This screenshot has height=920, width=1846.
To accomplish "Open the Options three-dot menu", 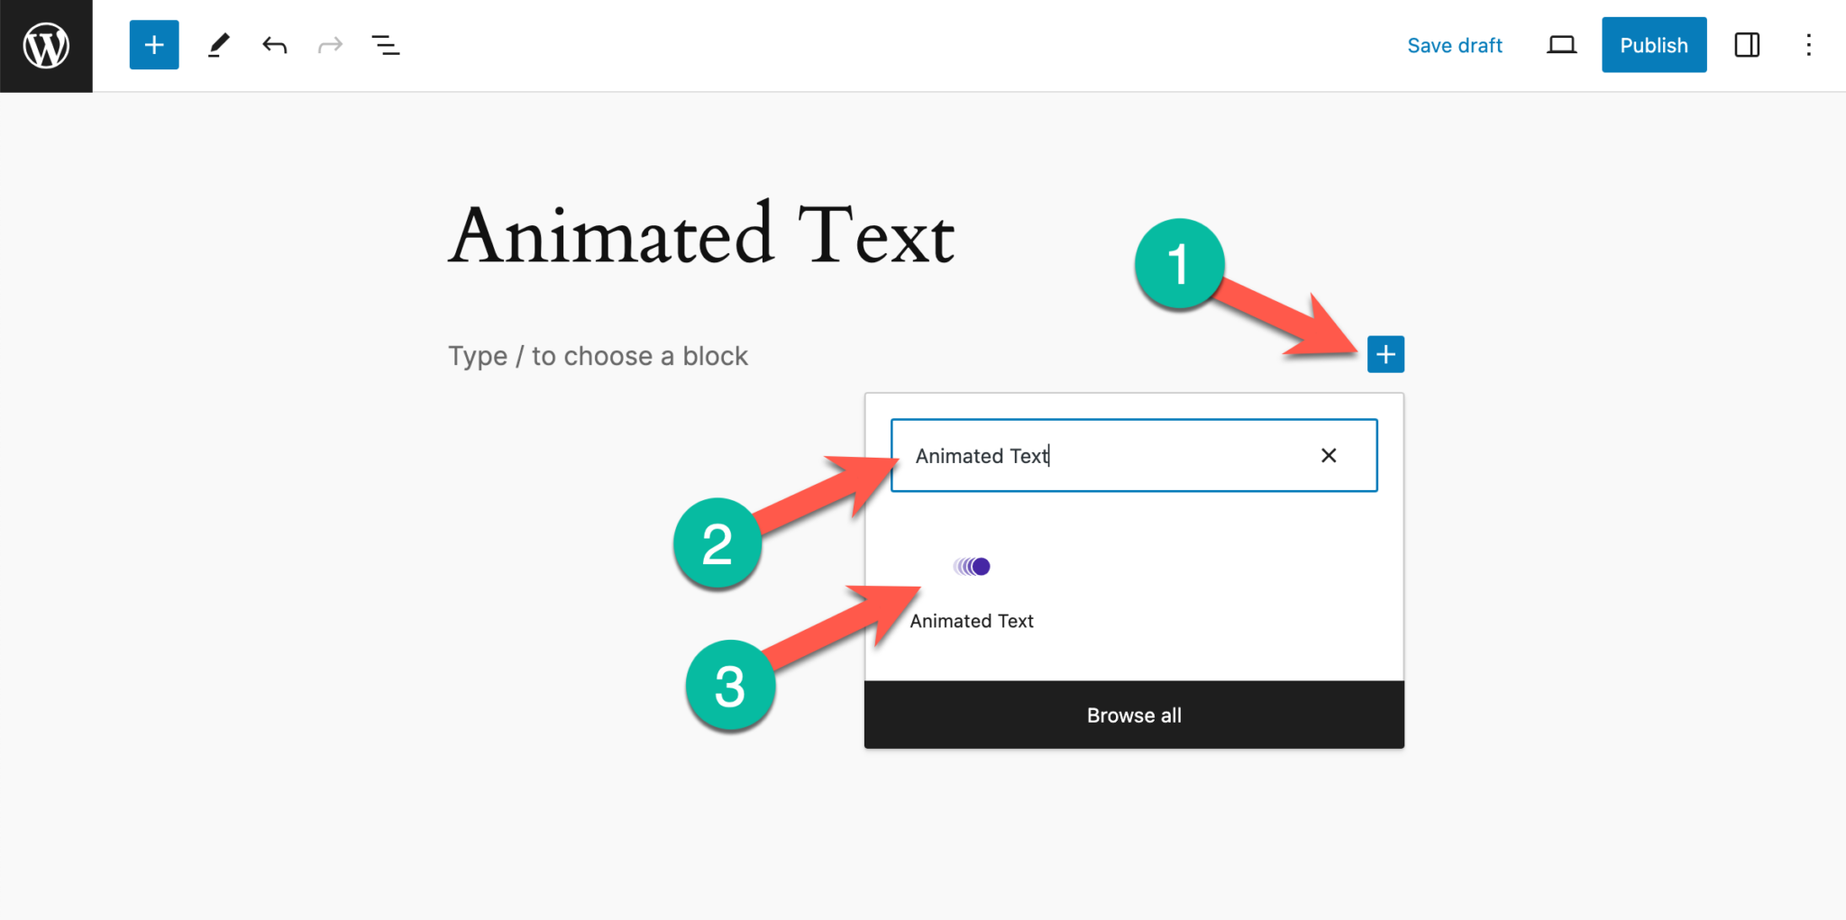I will [1809, 45].
